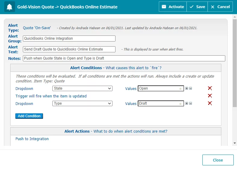Add a value with the plus icon beside Open

pos(186,88)
